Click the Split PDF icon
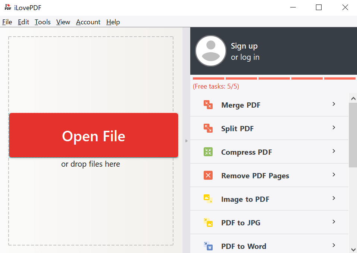Image resolution: width=357 pixels, height=253 pixels. tap(208, 129)
